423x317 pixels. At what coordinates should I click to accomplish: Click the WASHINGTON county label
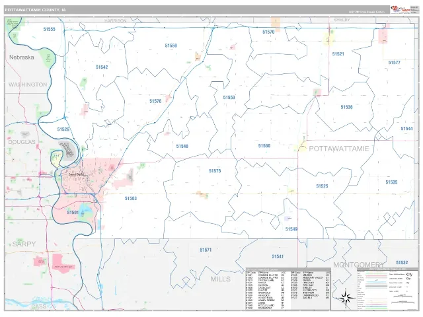coord(28,85)
